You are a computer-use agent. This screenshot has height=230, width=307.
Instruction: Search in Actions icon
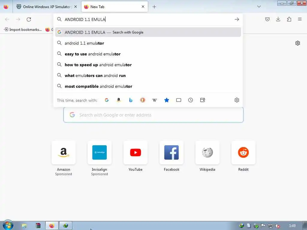[x=203, y=100]
